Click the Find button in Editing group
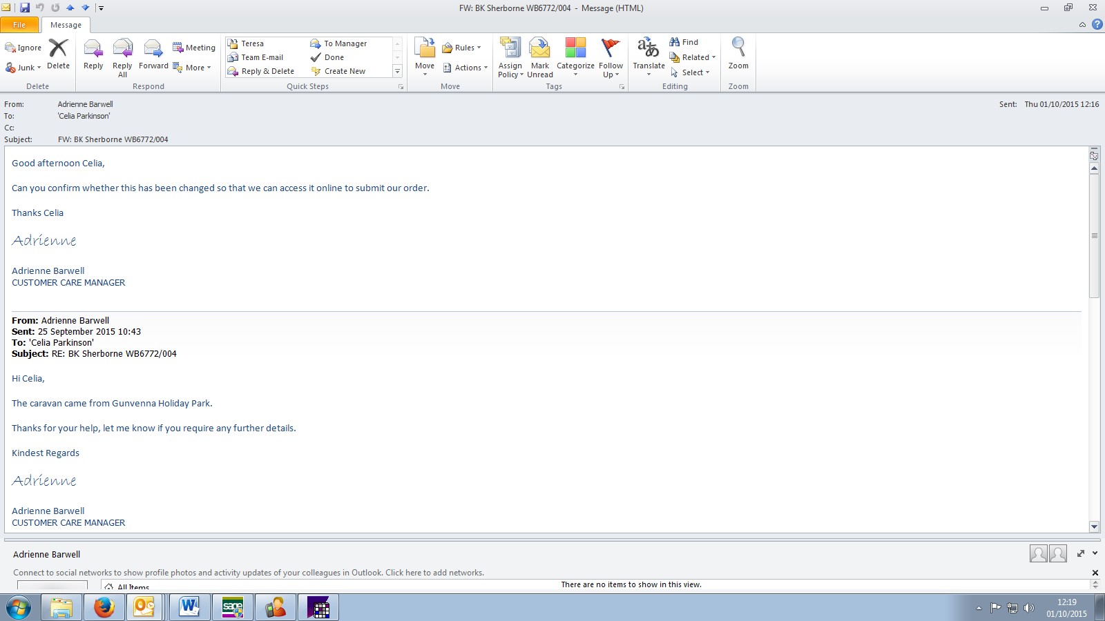This screenshot has height=621, width=1105. (684, 42)
